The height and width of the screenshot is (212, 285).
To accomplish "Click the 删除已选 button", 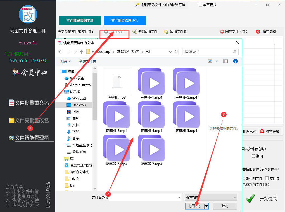I will 249,131.
